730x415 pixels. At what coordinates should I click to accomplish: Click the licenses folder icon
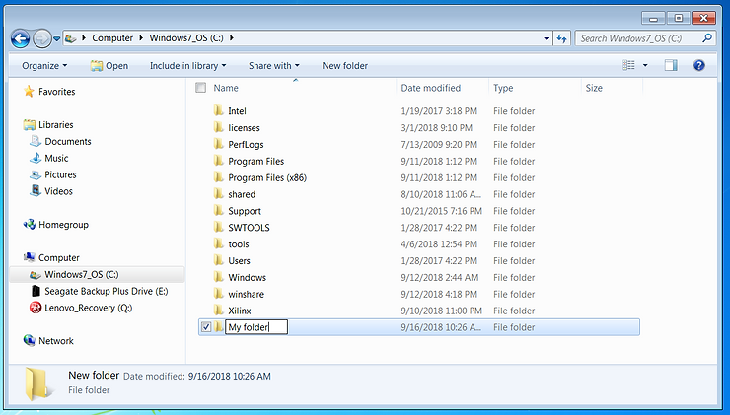coord(218,127)
